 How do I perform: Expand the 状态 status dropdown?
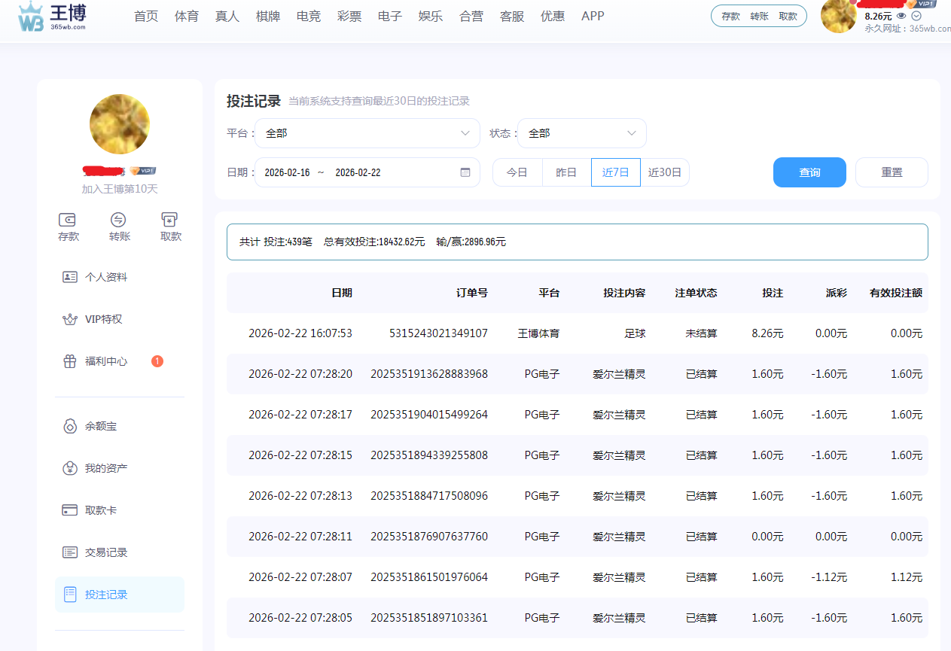tap(581, 133)
